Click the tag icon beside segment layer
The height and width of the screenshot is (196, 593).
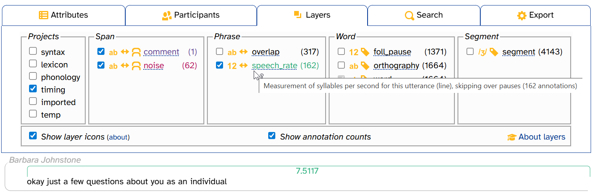click(494, 52)
